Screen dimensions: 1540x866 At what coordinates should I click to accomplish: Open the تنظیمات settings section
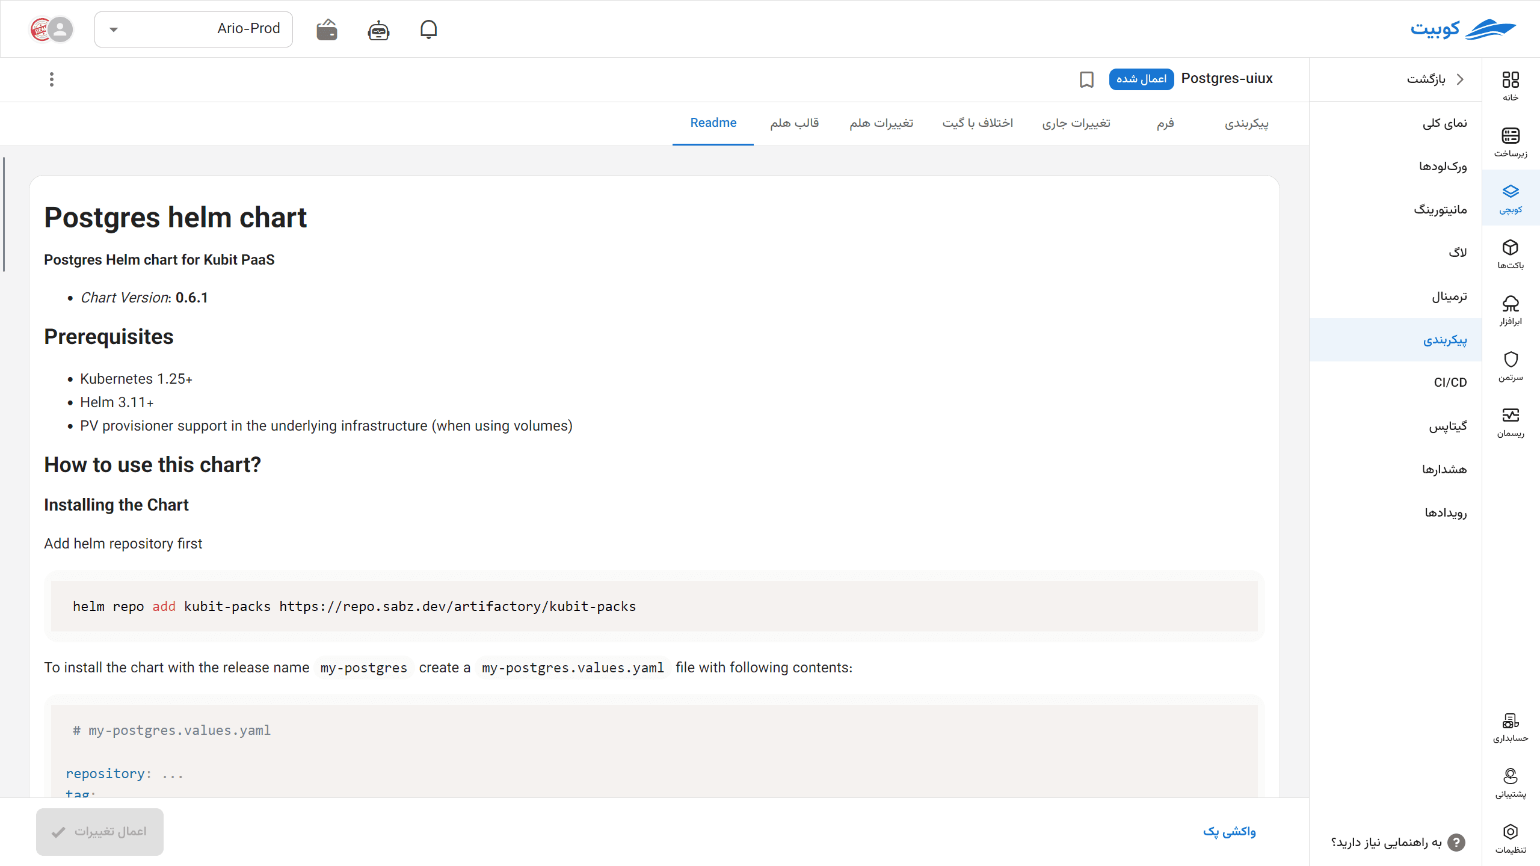[1511, 838]
